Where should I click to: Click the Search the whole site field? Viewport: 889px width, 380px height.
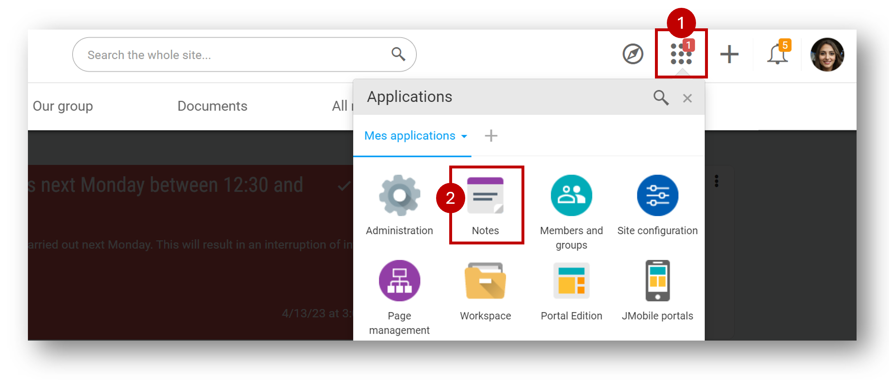[244, 55]
